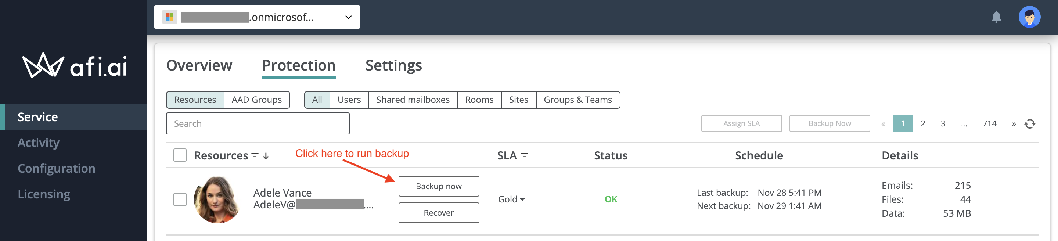
Task: Select the Resources view tab
Action: click(x=195, y=100)
